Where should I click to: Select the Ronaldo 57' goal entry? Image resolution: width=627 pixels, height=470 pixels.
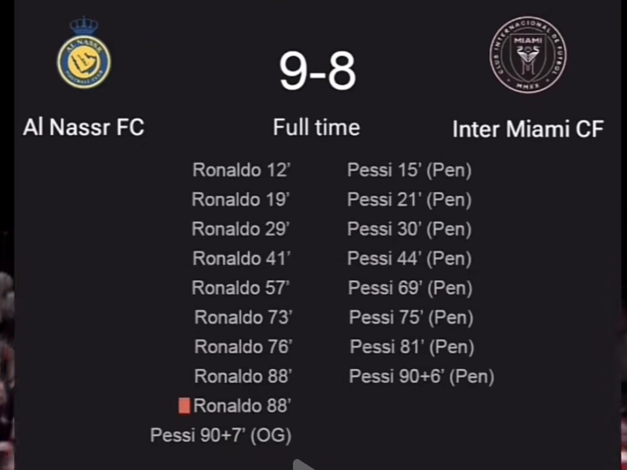(240, 288)
